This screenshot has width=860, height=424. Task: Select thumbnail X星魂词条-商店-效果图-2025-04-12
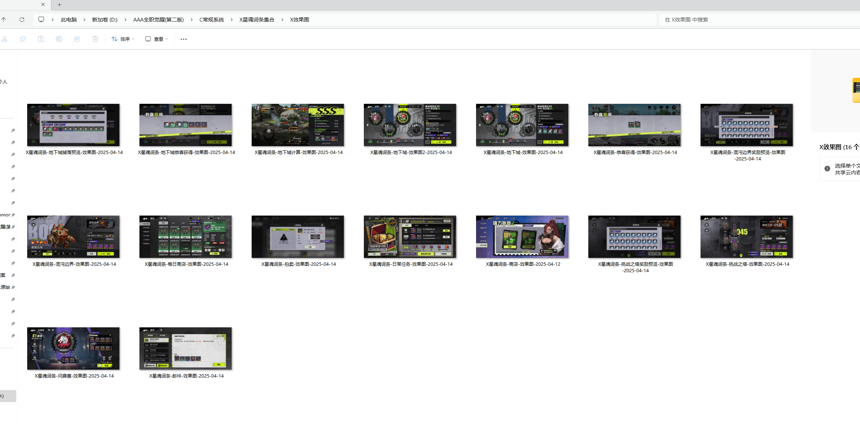pyautogui.click(x=522, y=237)
